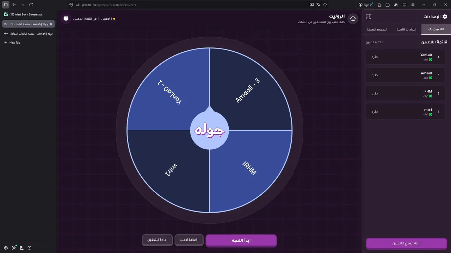Image resolution: width=451 pixels, height=253 pixels.
Task: Kick player Amaall with طرد
Action: [375, 75]
